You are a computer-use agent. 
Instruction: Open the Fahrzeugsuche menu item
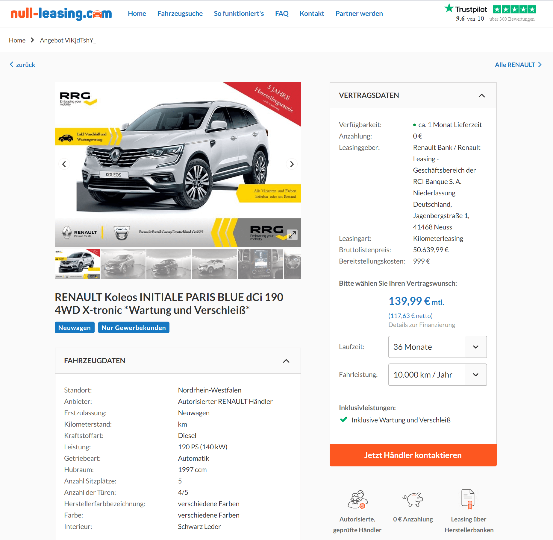pos(180,13)
